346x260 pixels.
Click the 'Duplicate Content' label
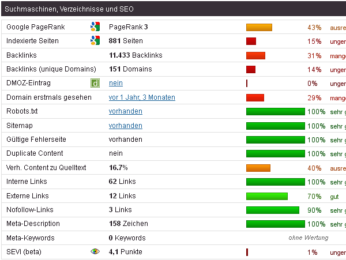(35, 153)
